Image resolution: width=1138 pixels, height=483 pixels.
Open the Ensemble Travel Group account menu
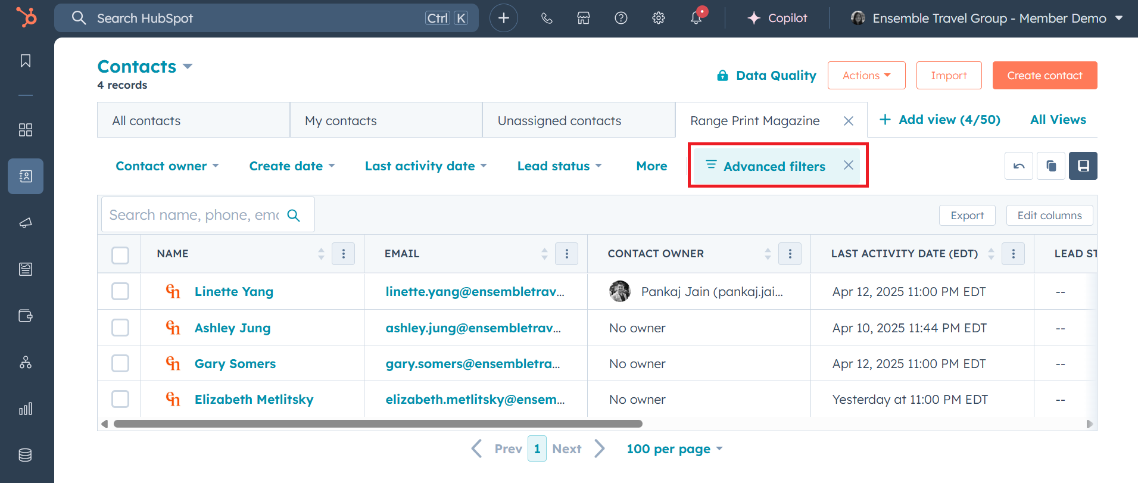tap(986, 18)
